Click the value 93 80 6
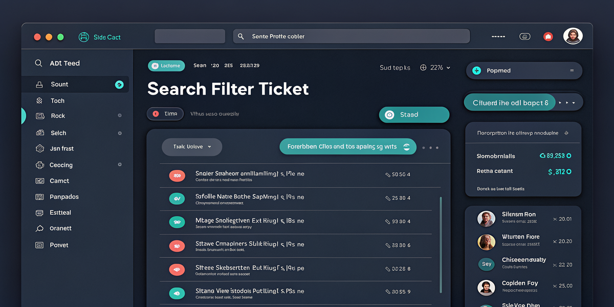The width and height of the screenshot is (614, 307). click(x=401, y=245)
